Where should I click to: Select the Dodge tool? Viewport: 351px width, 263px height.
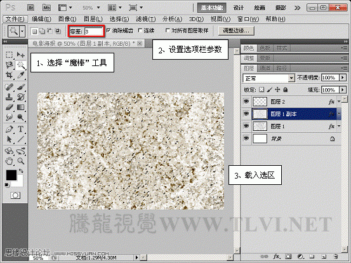21,117
